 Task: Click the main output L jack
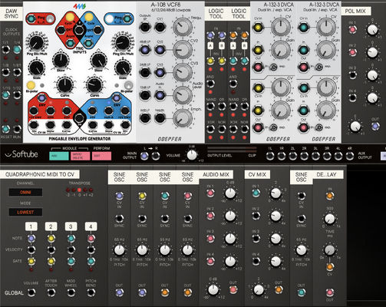(144, 156)
